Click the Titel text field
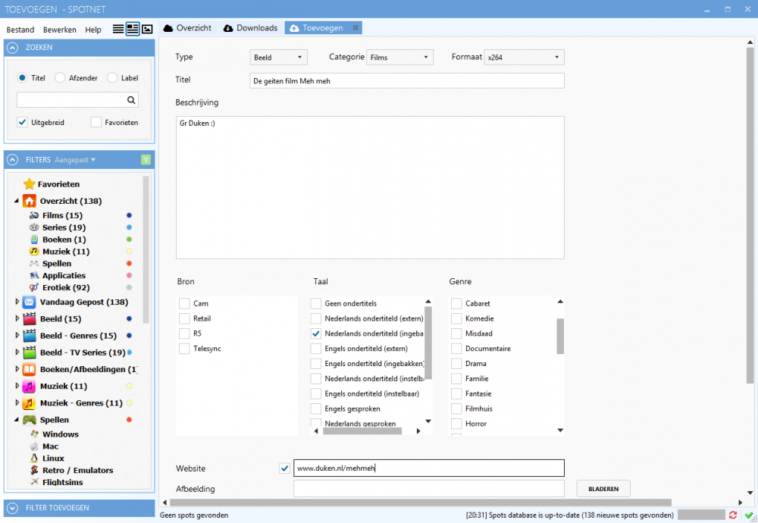 pos(406,80)
